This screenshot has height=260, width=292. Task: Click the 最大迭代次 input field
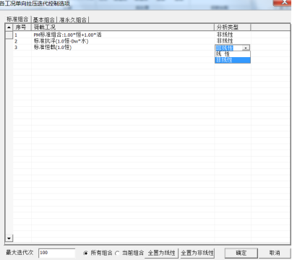[x=57, y=253]
